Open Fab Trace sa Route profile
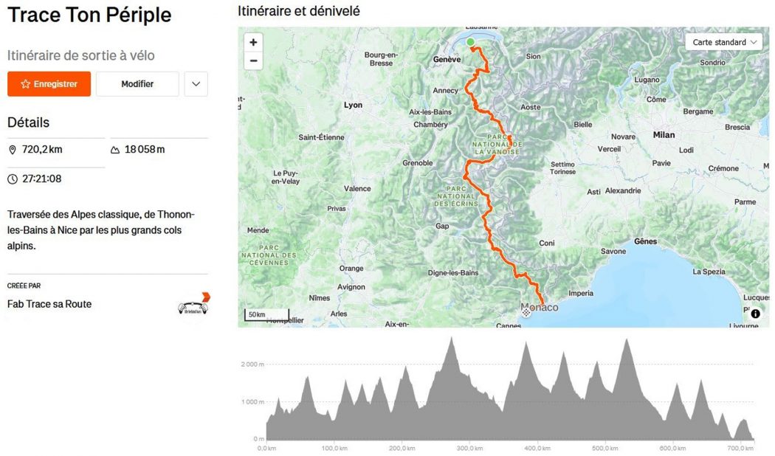Screen dimensions: 775x456 point(49,304)
